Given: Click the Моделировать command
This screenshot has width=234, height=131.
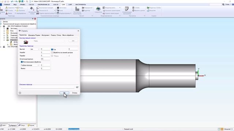Looking at the screenshot, I should (x=109, y=8).
